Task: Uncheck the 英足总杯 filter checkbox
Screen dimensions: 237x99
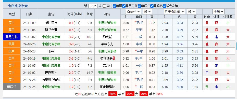Action: coord(124,6)
